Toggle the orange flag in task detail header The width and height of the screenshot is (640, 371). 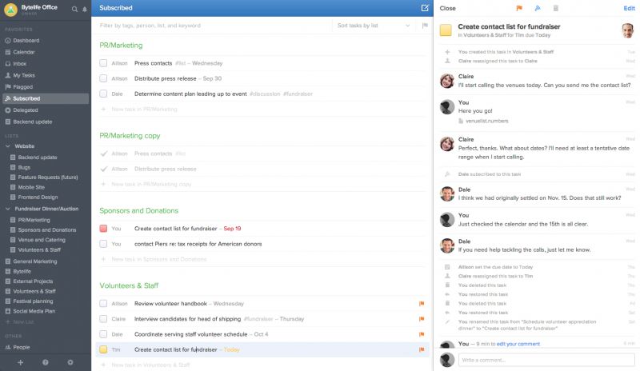[x=519, y=8]
